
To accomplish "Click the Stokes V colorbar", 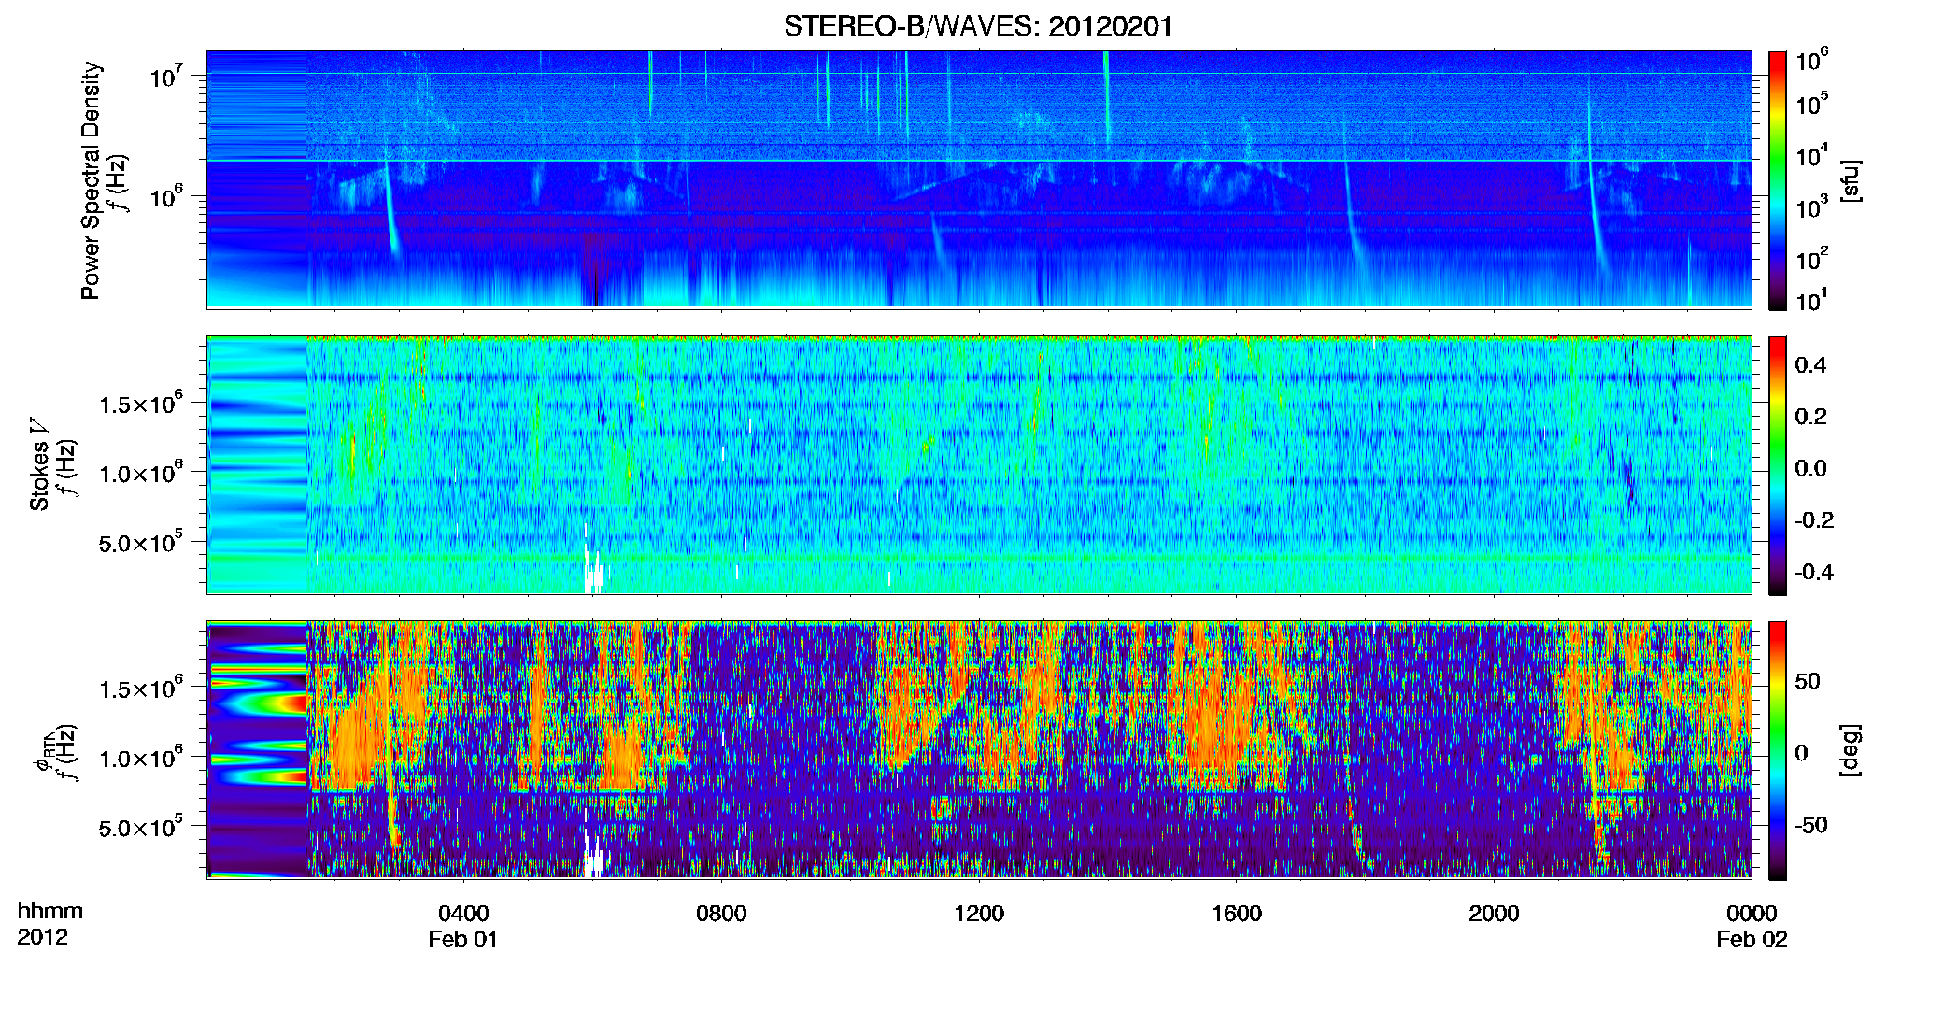I will (x=1778, y=465).
